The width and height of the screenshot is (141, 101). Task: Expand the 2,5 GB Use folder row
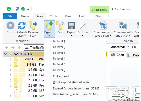[10, 80]
